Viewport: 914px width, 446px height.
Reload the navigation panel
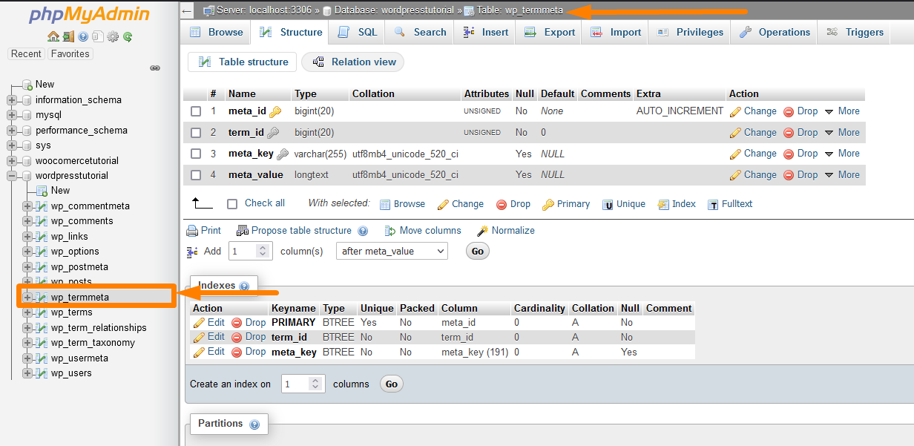pyautogui.click(x=128, y=36)
